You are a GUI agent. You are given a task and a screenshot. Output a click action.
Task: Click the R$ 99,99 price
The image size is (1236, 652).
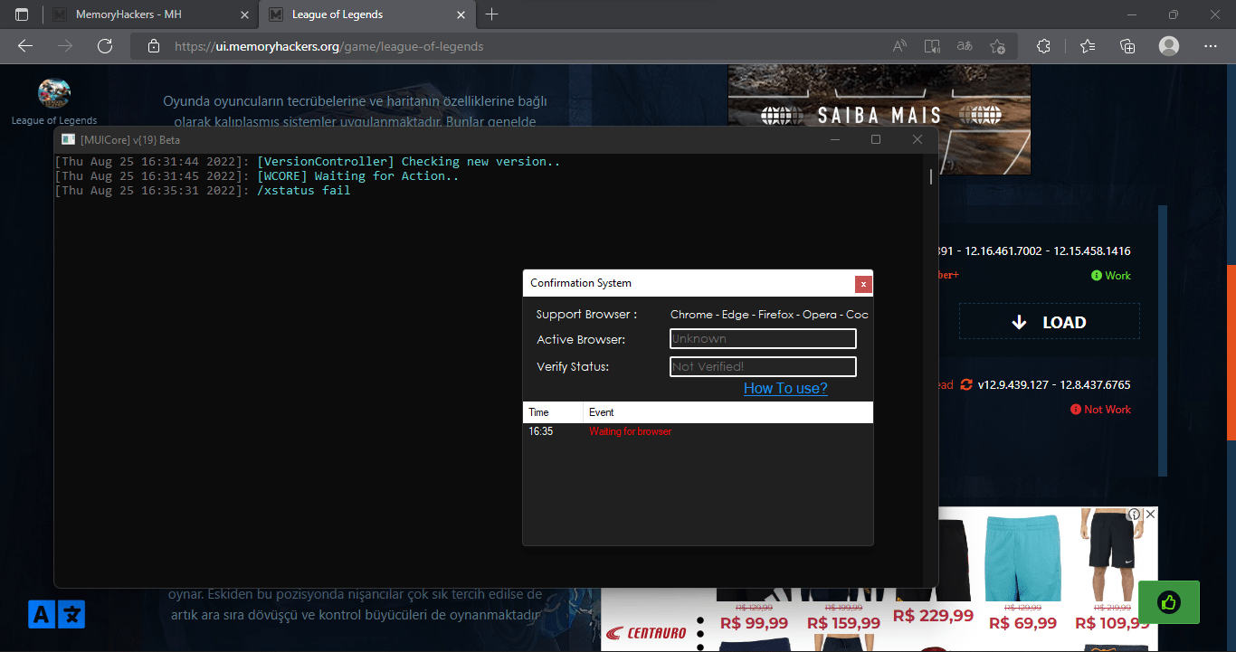754,623
